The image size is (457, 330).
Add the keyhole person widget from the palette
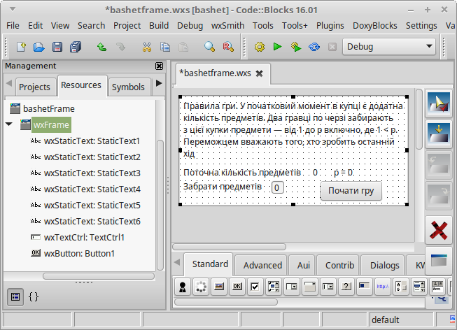coord(183,287)
